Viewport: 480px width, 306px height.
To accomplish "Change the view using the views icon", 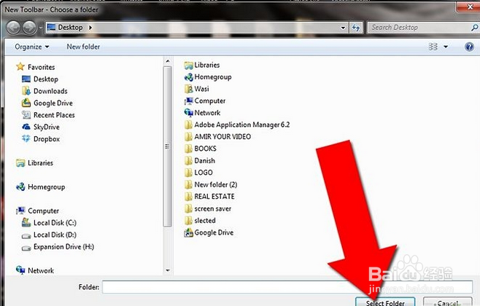I will coord(433,47).
